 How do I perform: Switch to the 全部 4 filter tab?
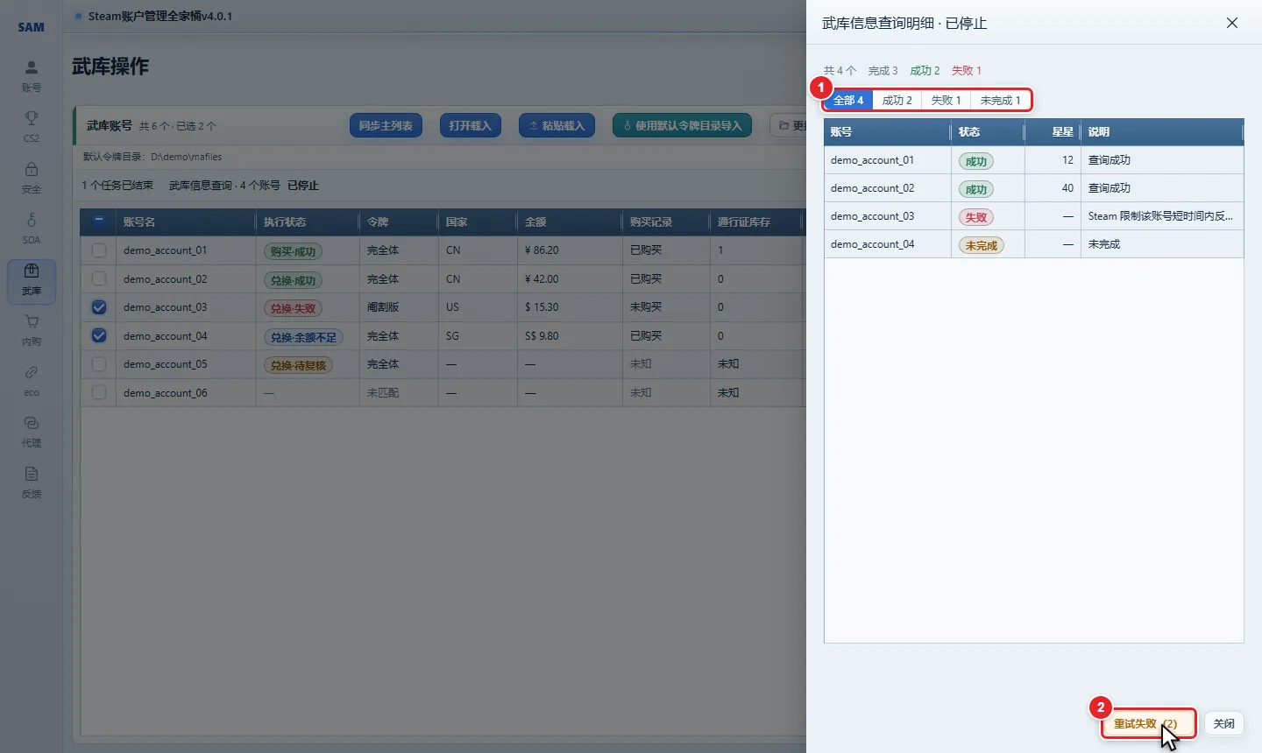tap(848, 101)
